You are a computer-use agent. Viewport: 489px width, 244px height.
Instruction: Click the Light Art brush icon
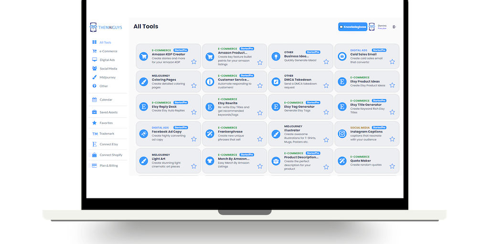(143, 161)
